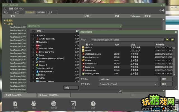Open the 帮助 Help menu
The width and height of the screenshot is (179, 112).
21,9
